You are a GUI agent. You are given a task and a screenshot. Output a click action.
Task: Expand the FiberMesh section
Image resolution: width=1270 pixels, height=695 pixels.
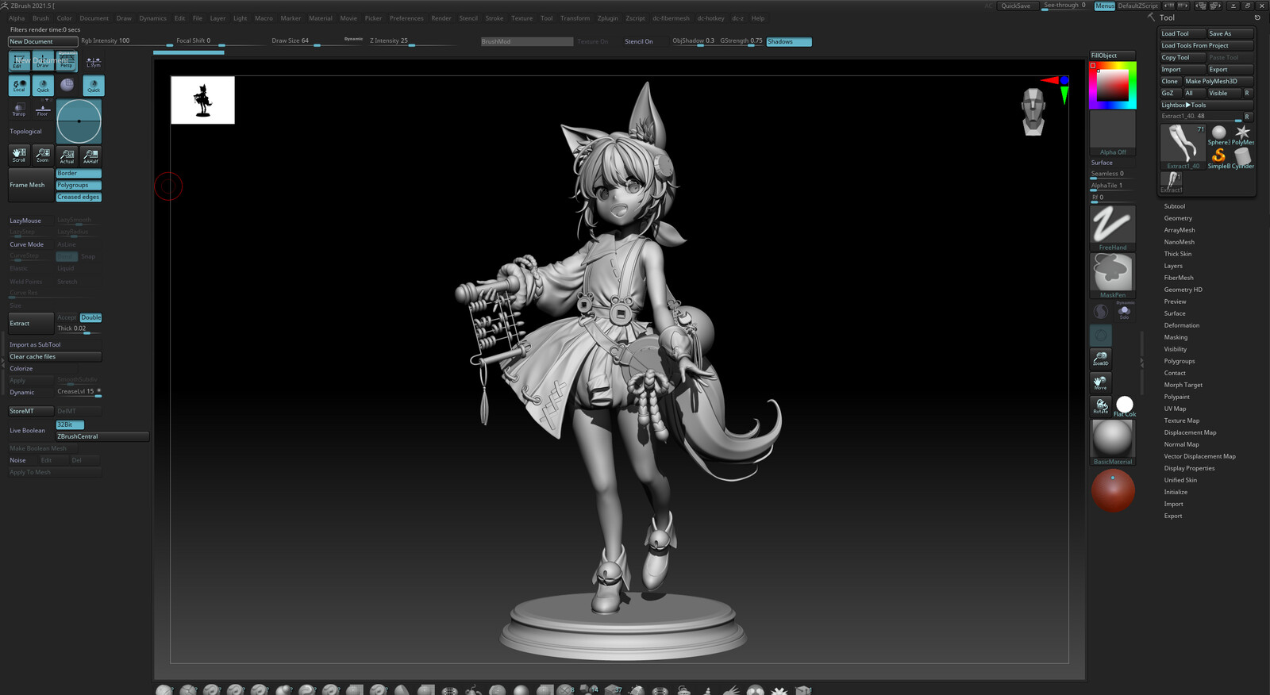click(1179, 278)
